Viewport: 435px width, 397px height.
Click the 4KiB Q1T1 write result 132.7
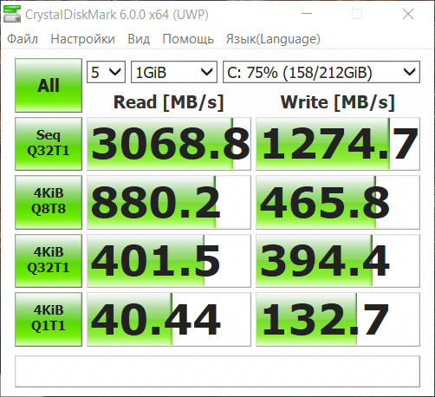[338, 319]
